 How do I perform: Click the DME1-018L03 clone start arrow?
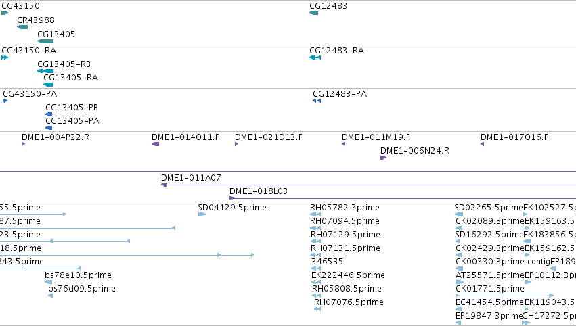point(231,198)
